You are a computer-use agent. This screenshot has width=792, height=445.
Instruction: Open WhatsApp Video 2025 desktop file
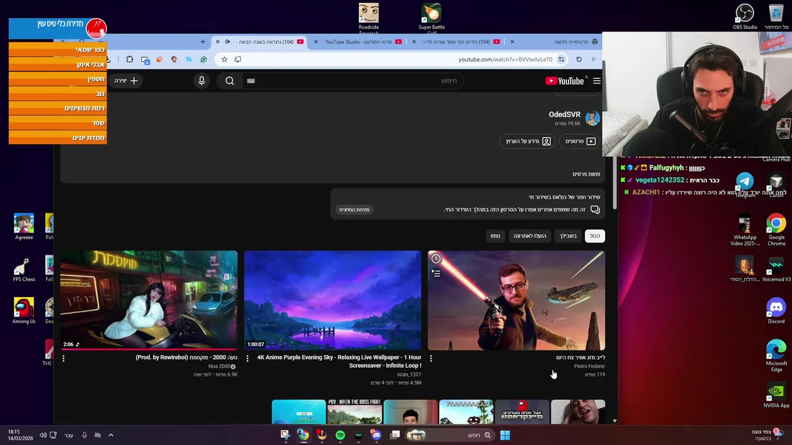coord(745,231)
